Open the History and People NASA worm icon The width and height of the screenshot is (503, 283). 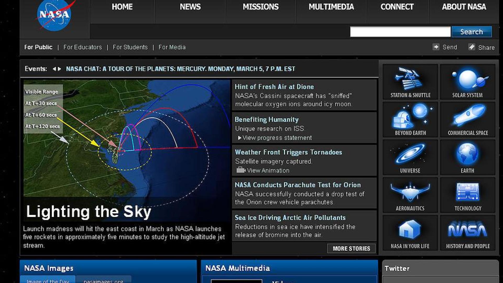[468, 233]
